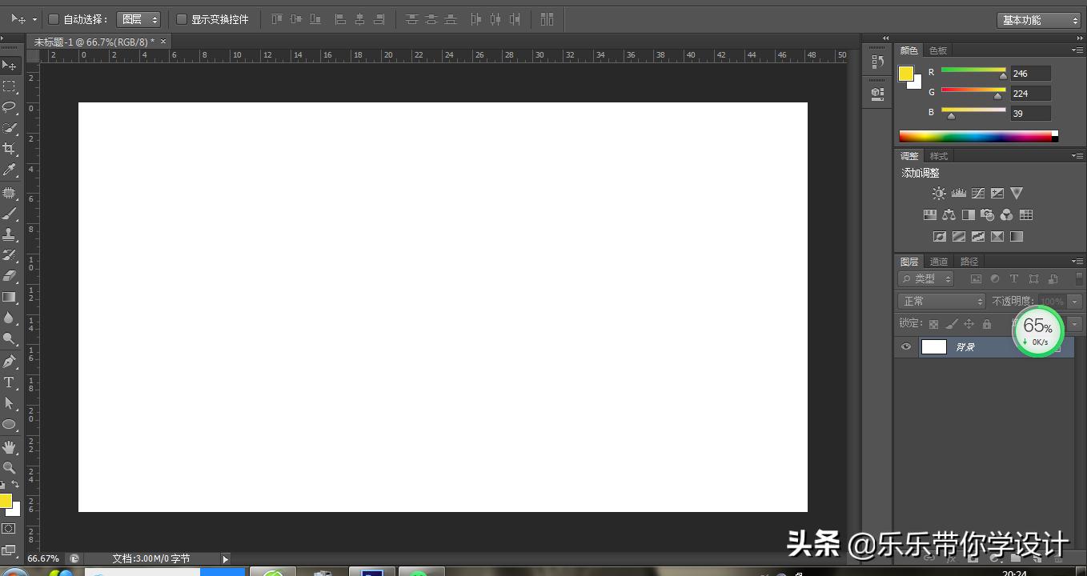Open the 图层 auto-select target dropdown
Viewport: 1087px width, 576px height.
click(138, 19)
